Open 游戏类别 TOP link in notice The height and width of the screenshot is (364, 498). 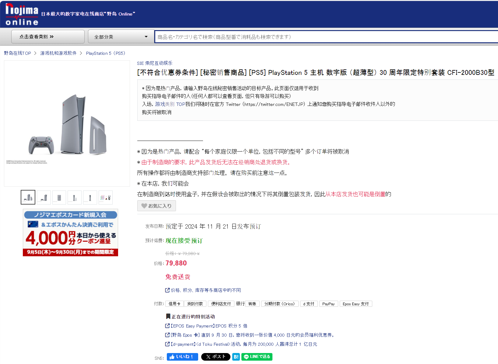click(x=170, y=104)
